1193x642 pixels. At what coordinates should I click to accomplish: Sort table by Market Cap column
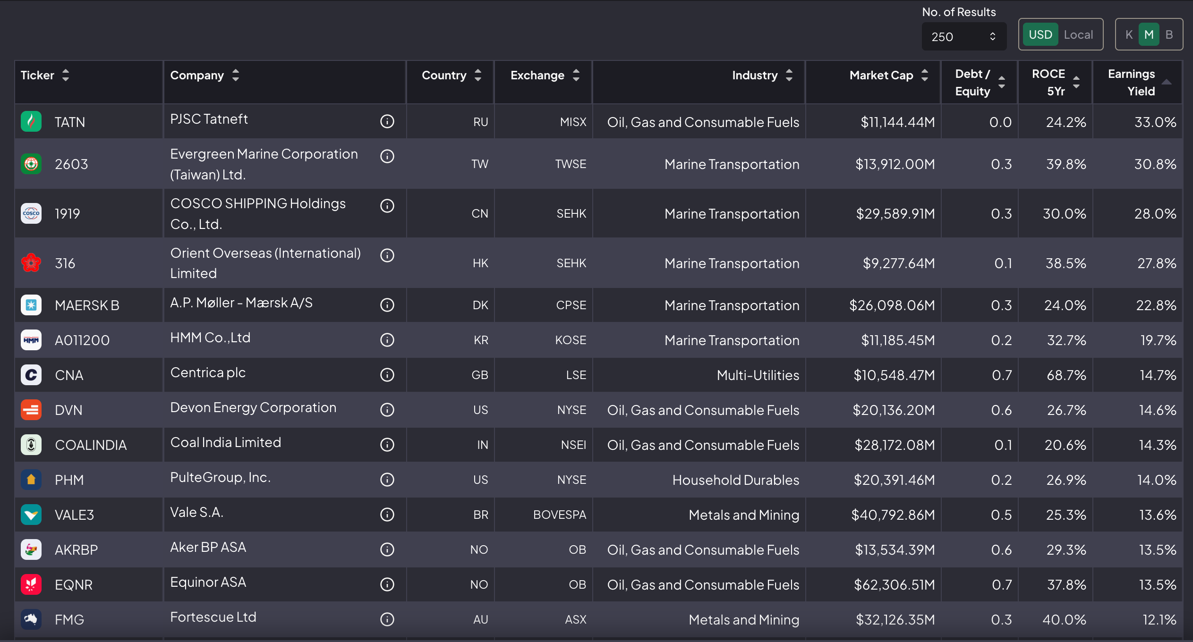point(925,75)
